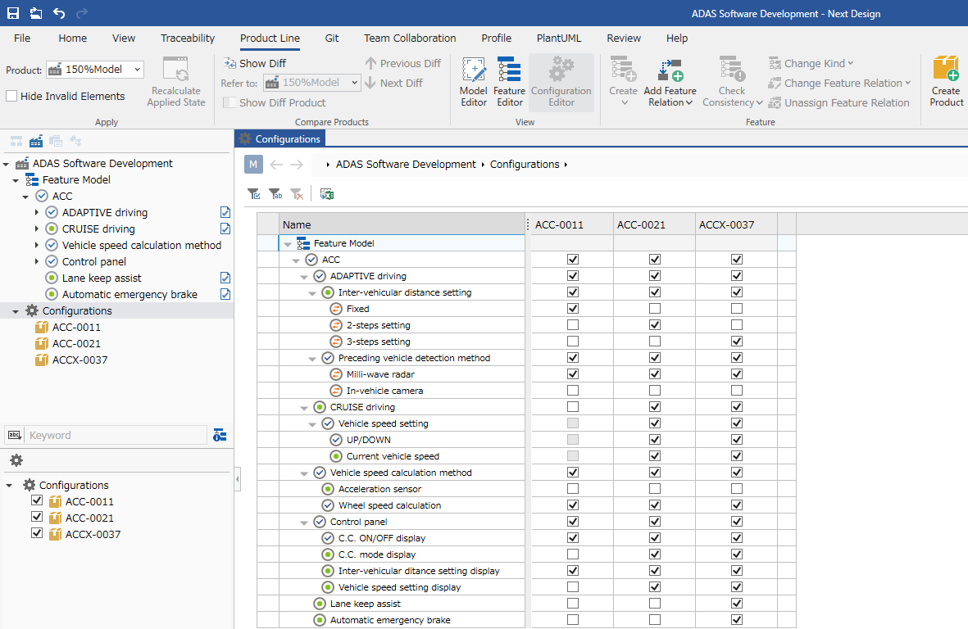Click the Keyword search field
Image resolution: width=968 pixels, height=629 pixels.
coord(116,436)
